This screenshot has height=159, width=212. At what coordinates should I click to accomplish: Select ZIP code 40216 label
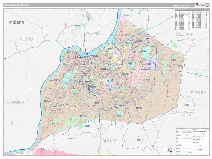point(57,80)
